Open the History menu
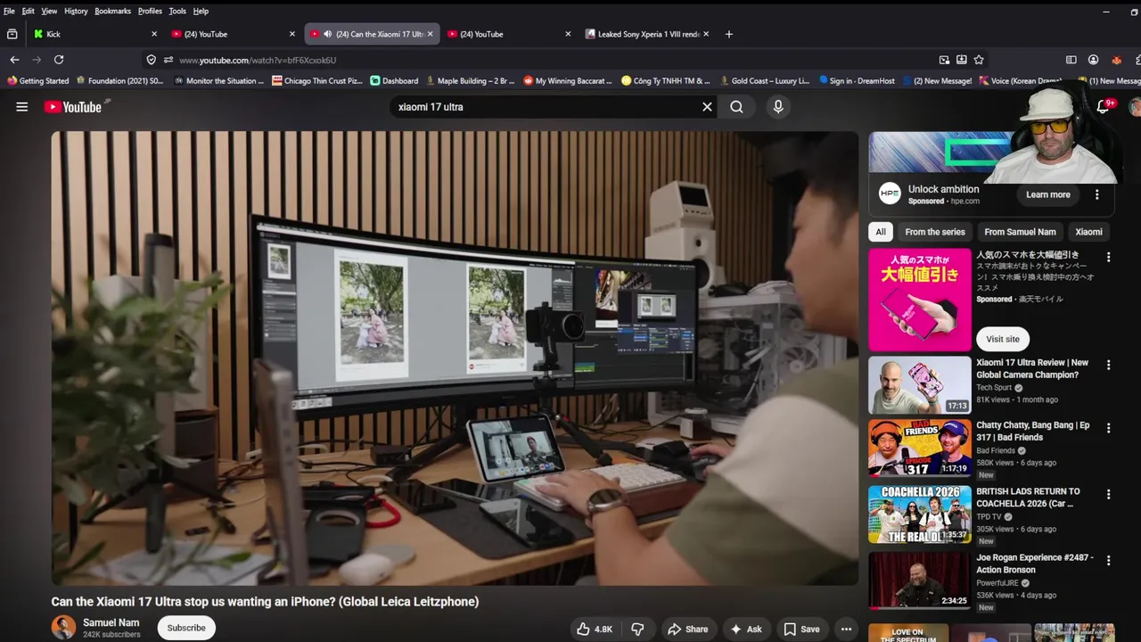Viewport: 1141px width, 642px height. pos(76,11)
